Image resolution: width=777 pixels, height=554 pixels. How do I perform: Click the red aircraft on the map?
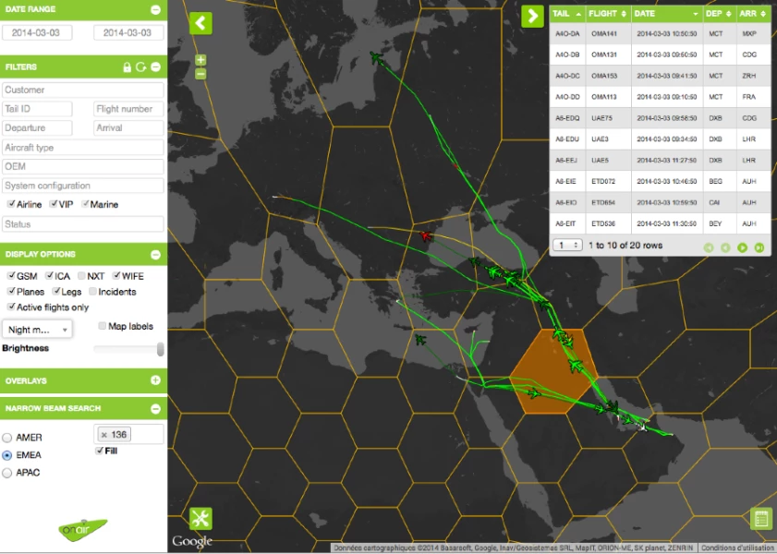tap(426, 236)
